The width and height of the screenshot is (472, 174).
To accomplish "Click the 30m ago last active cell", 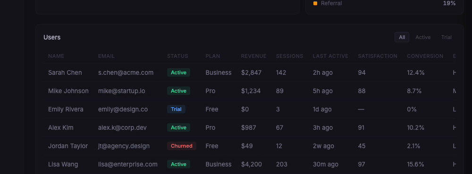I will tap(325, 164).
